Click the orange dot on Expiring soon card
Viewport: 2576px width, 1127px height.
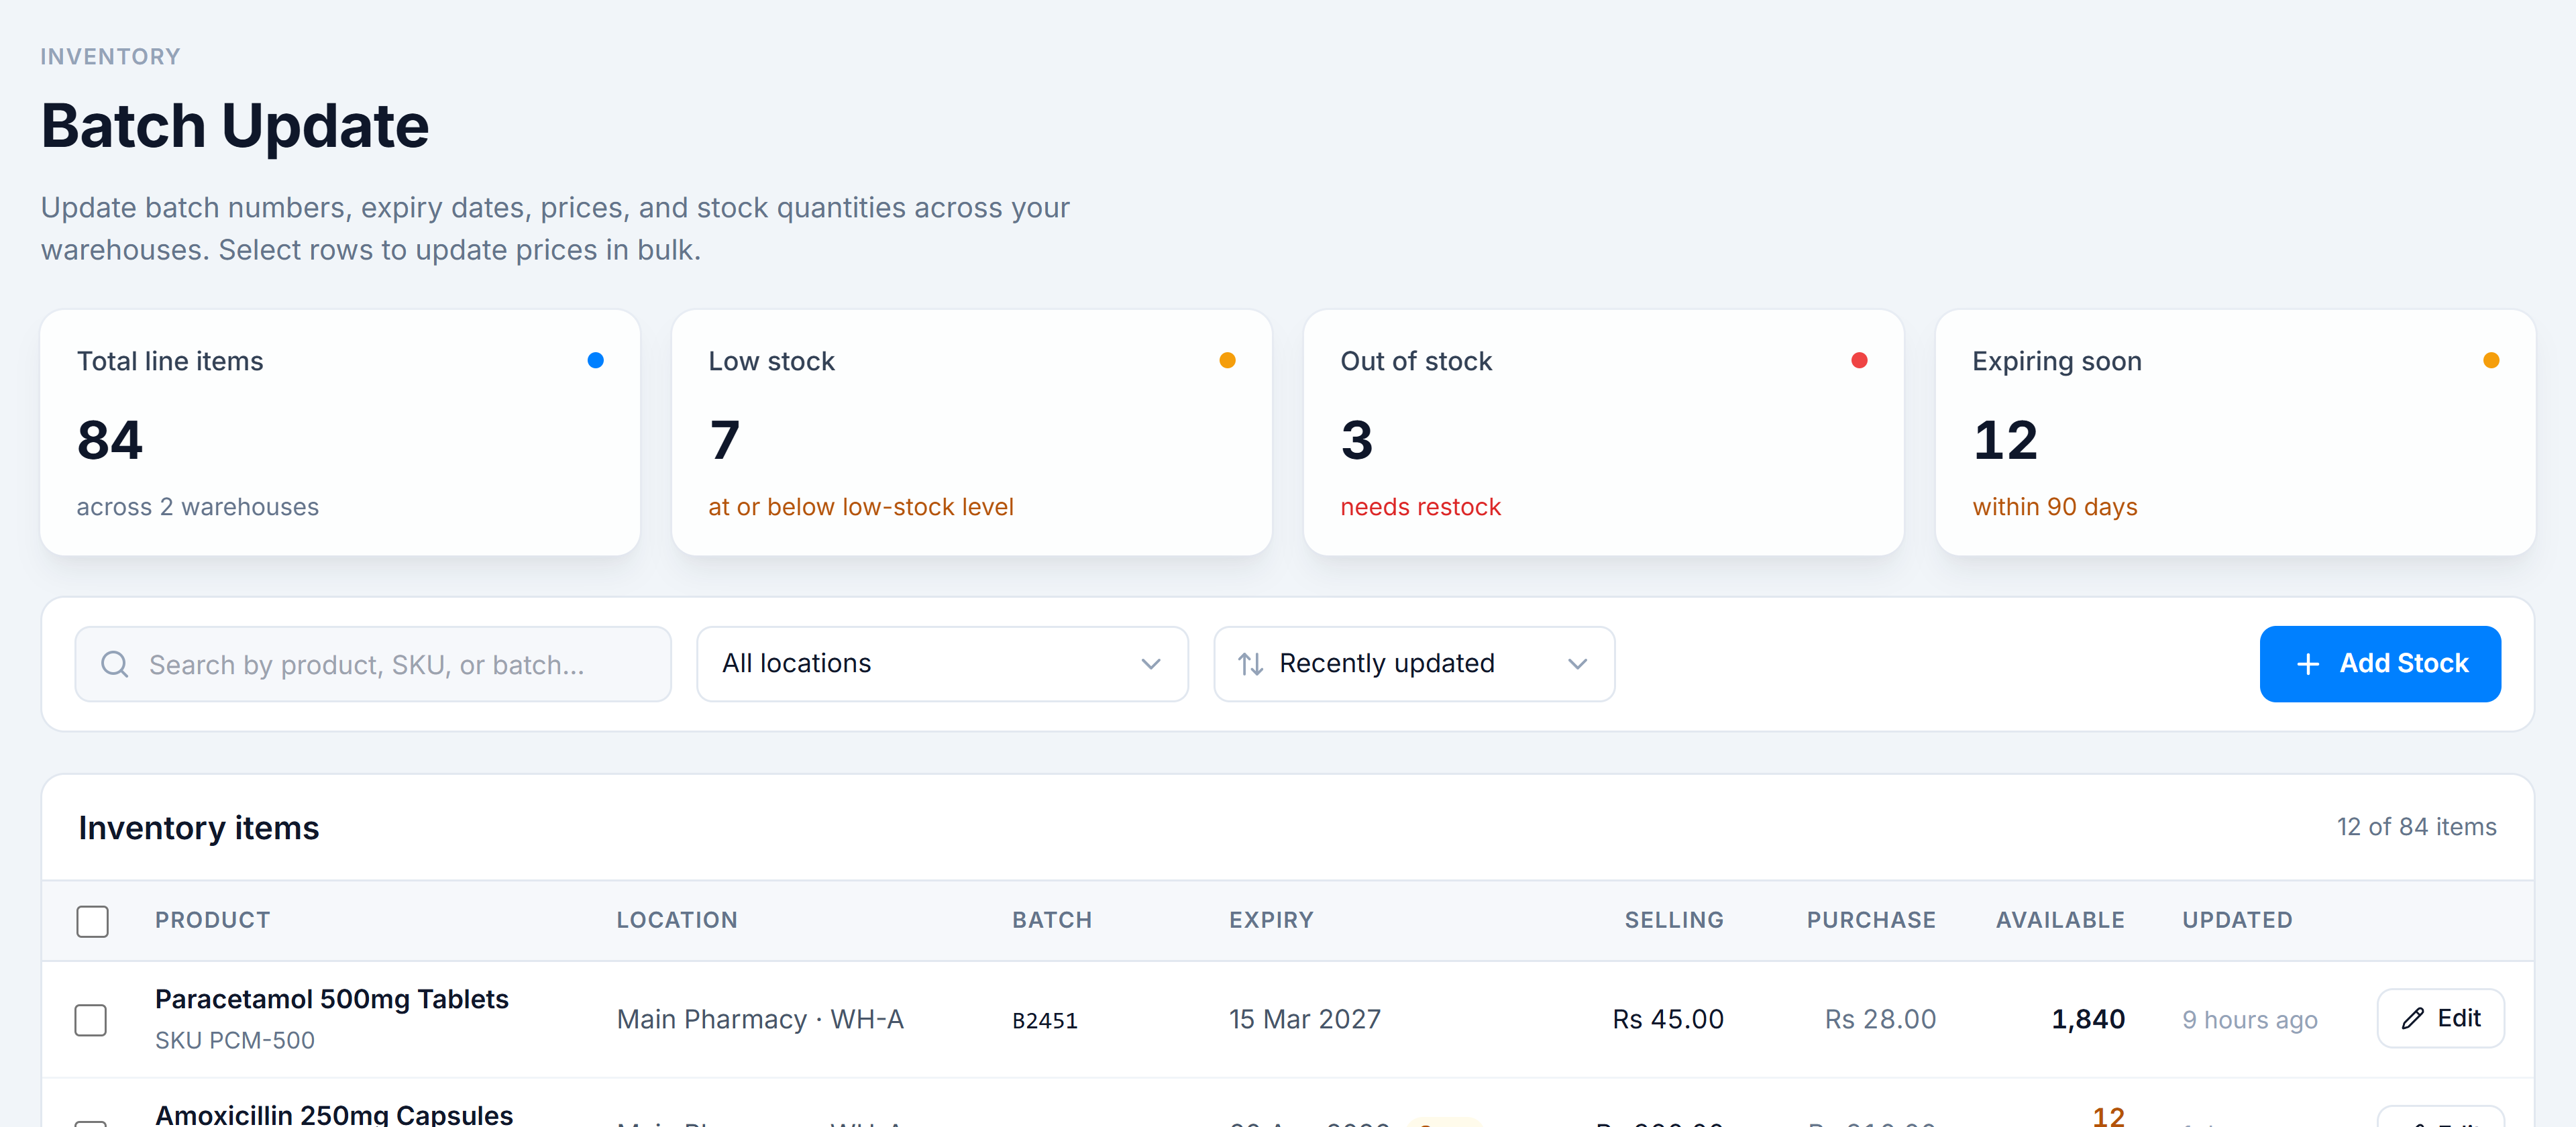2491,360
